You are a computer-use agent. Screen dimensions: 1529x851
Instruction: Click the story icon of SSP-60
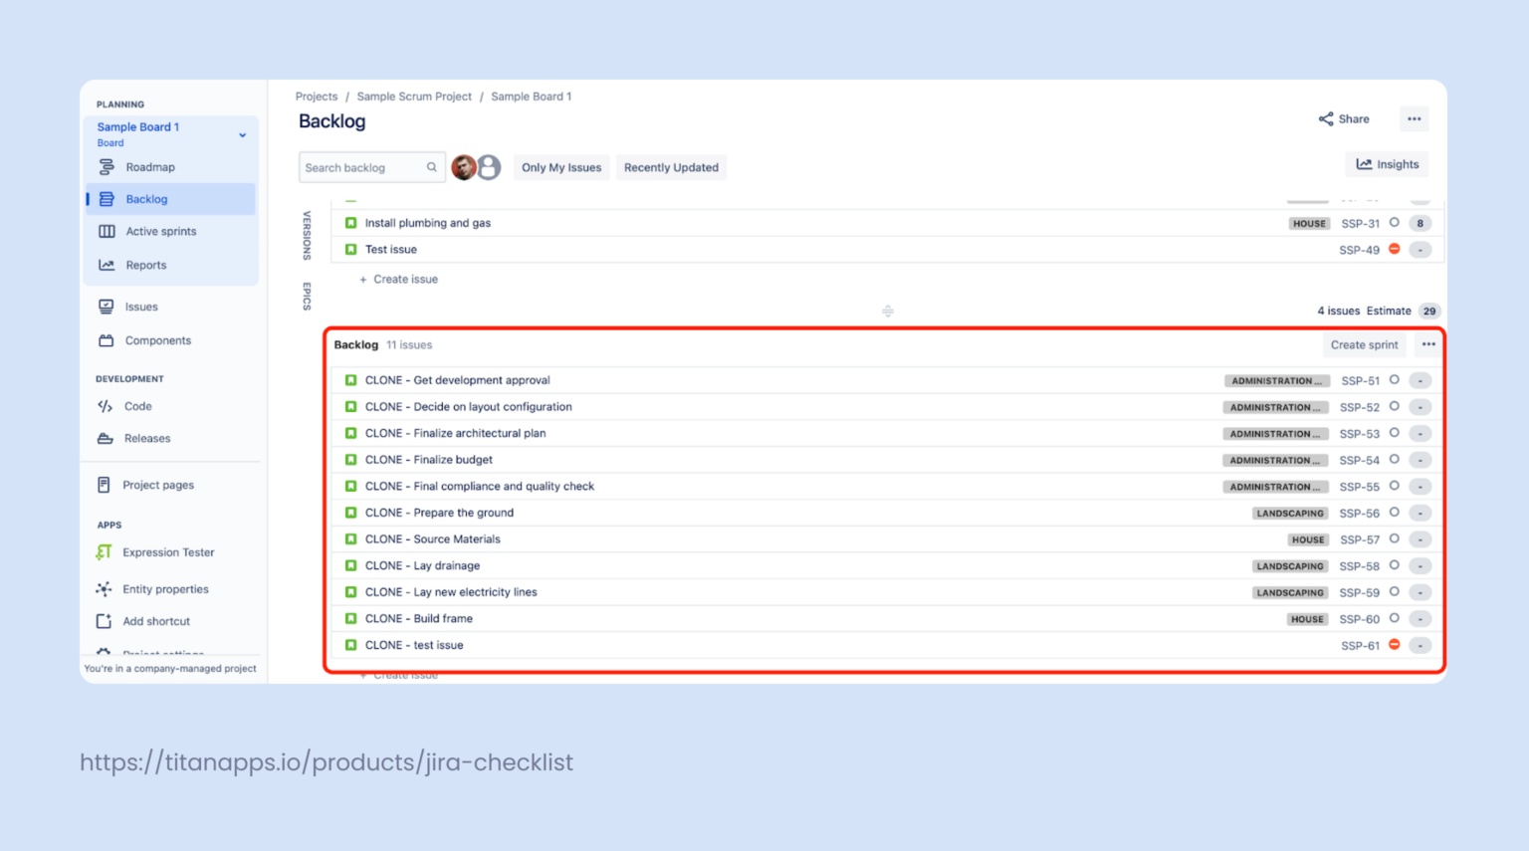click(350, 619)
